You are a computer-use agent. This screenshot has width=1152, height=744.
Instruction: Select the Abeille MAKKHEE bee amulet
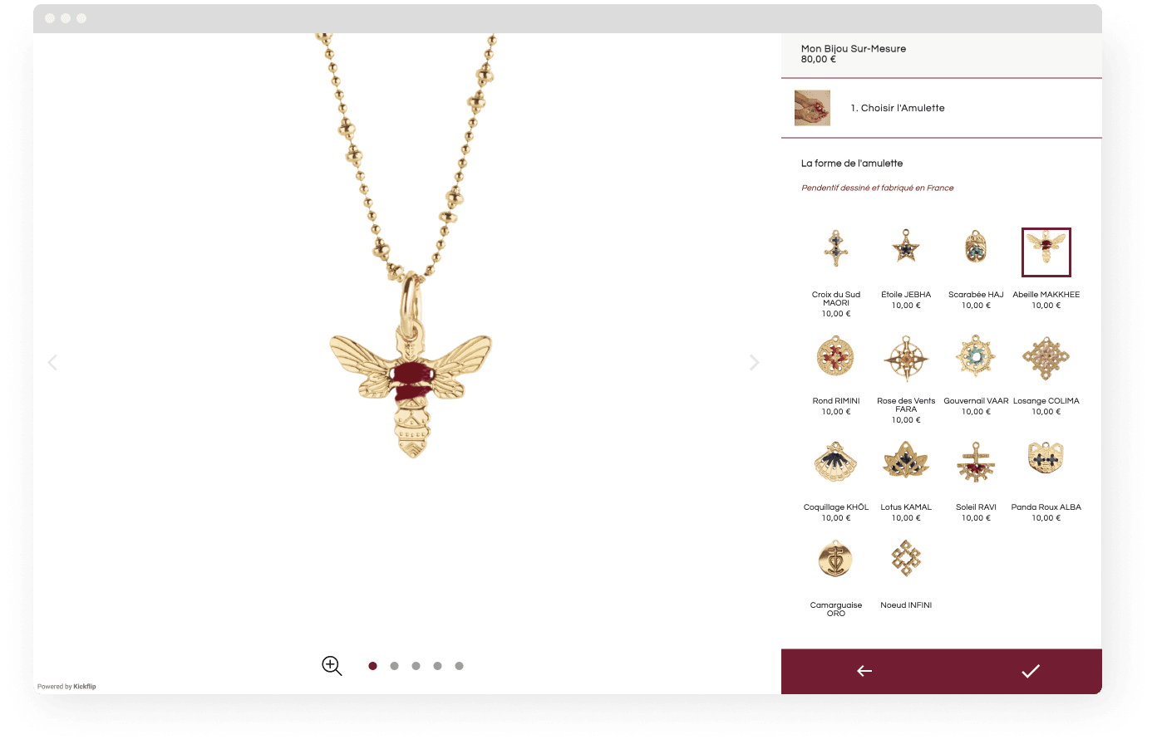1046,252
